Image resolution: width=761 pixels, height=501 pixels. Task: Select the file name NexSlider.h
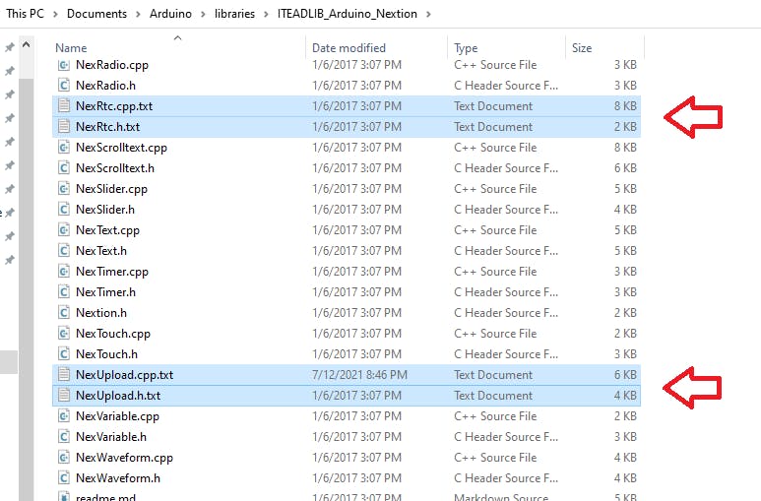(105, 210)
